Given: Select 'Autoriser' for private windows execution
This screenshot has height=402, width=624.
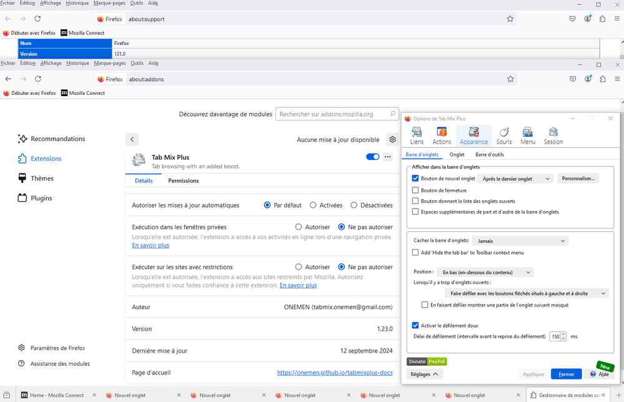Looking at the screenshot, I should (299, 227).
